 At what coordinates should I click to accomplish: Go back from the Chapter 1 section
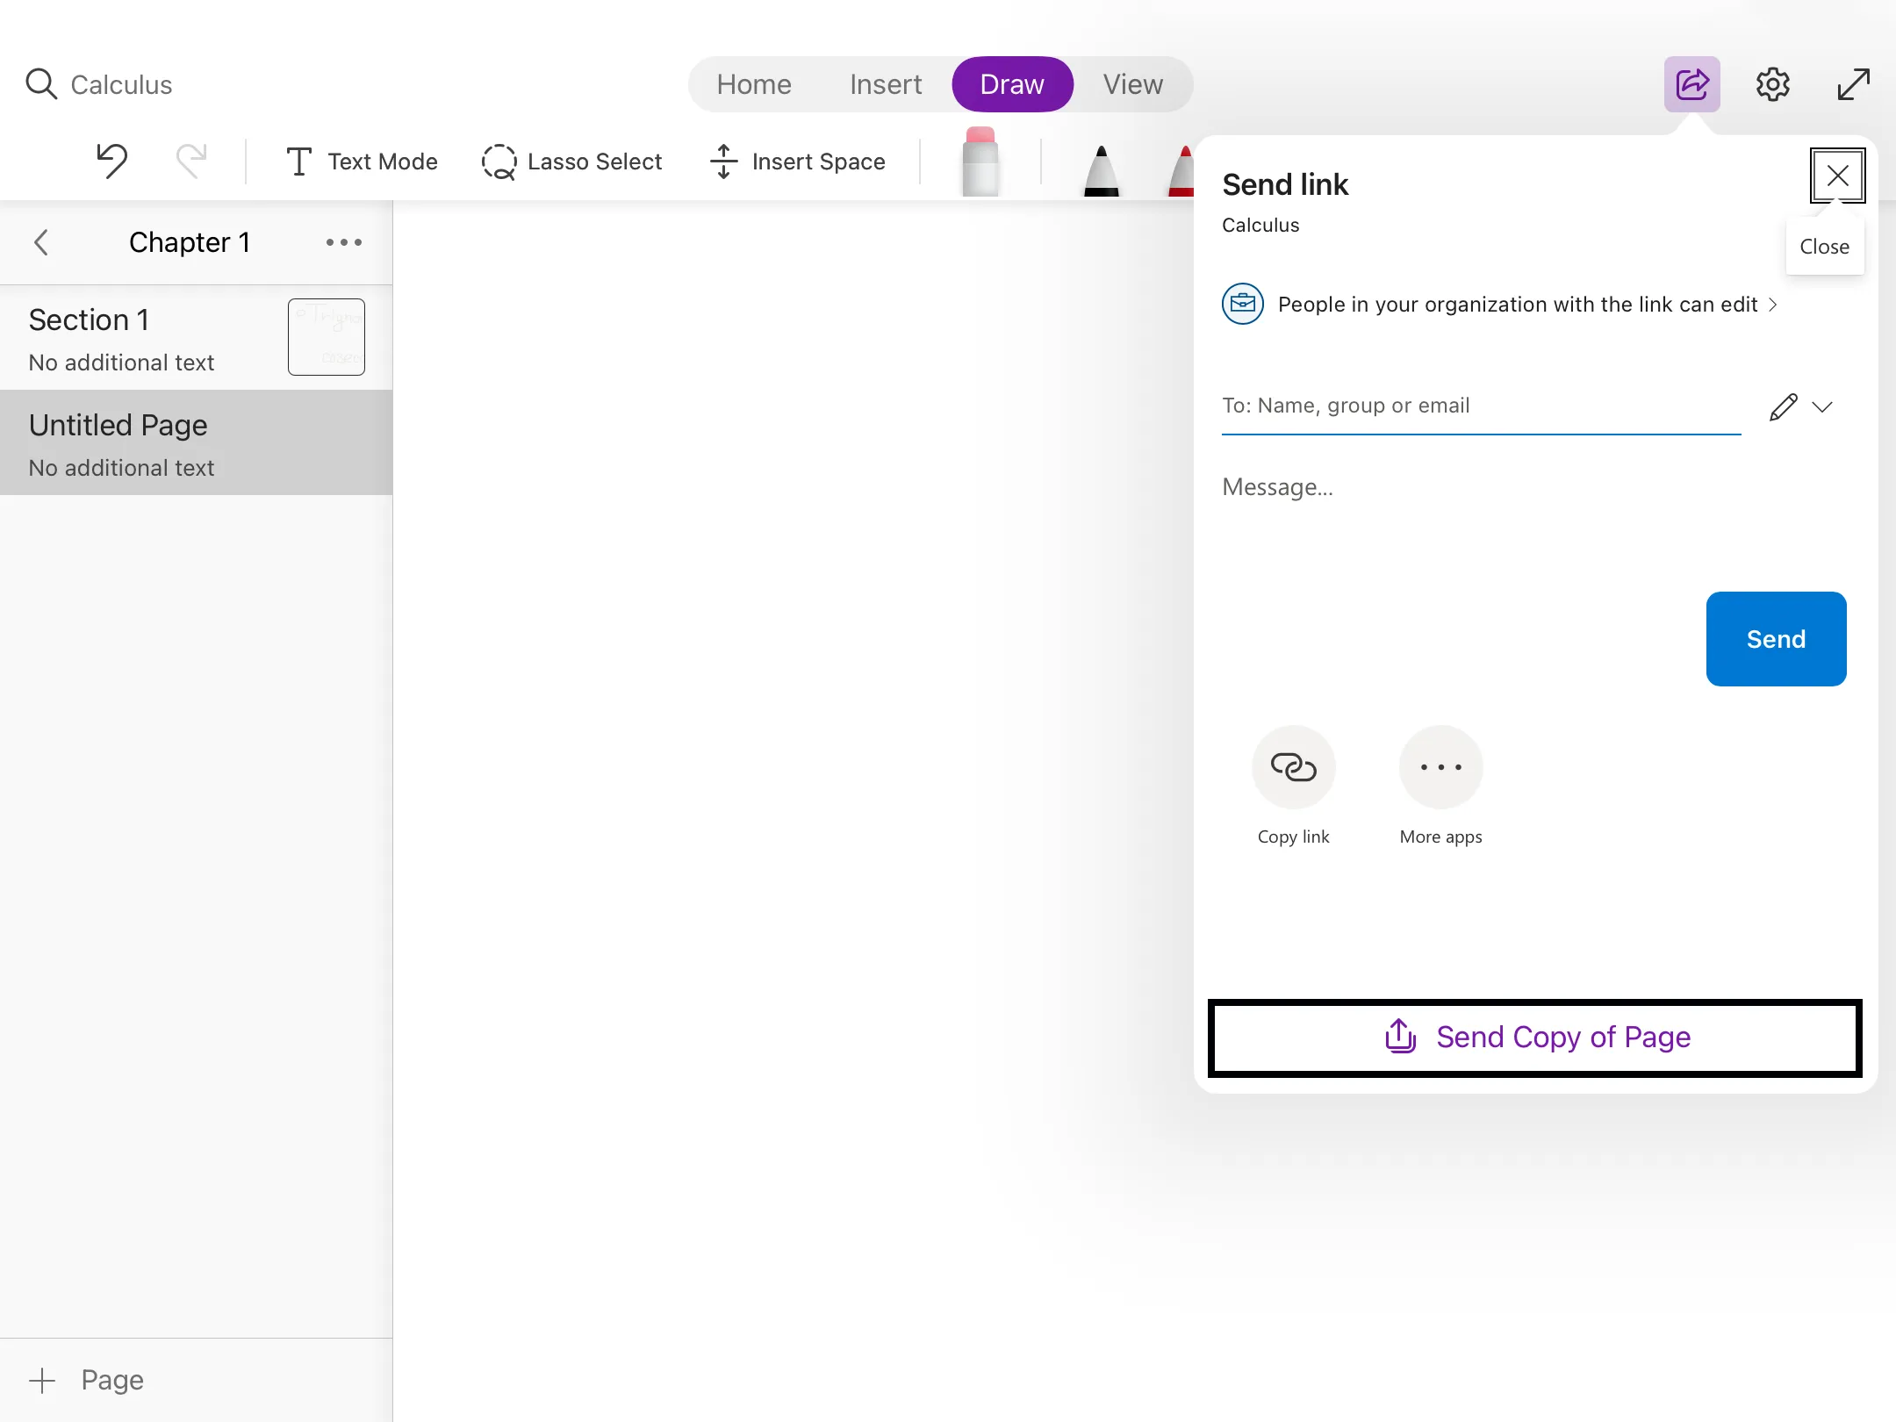(41, 242)
